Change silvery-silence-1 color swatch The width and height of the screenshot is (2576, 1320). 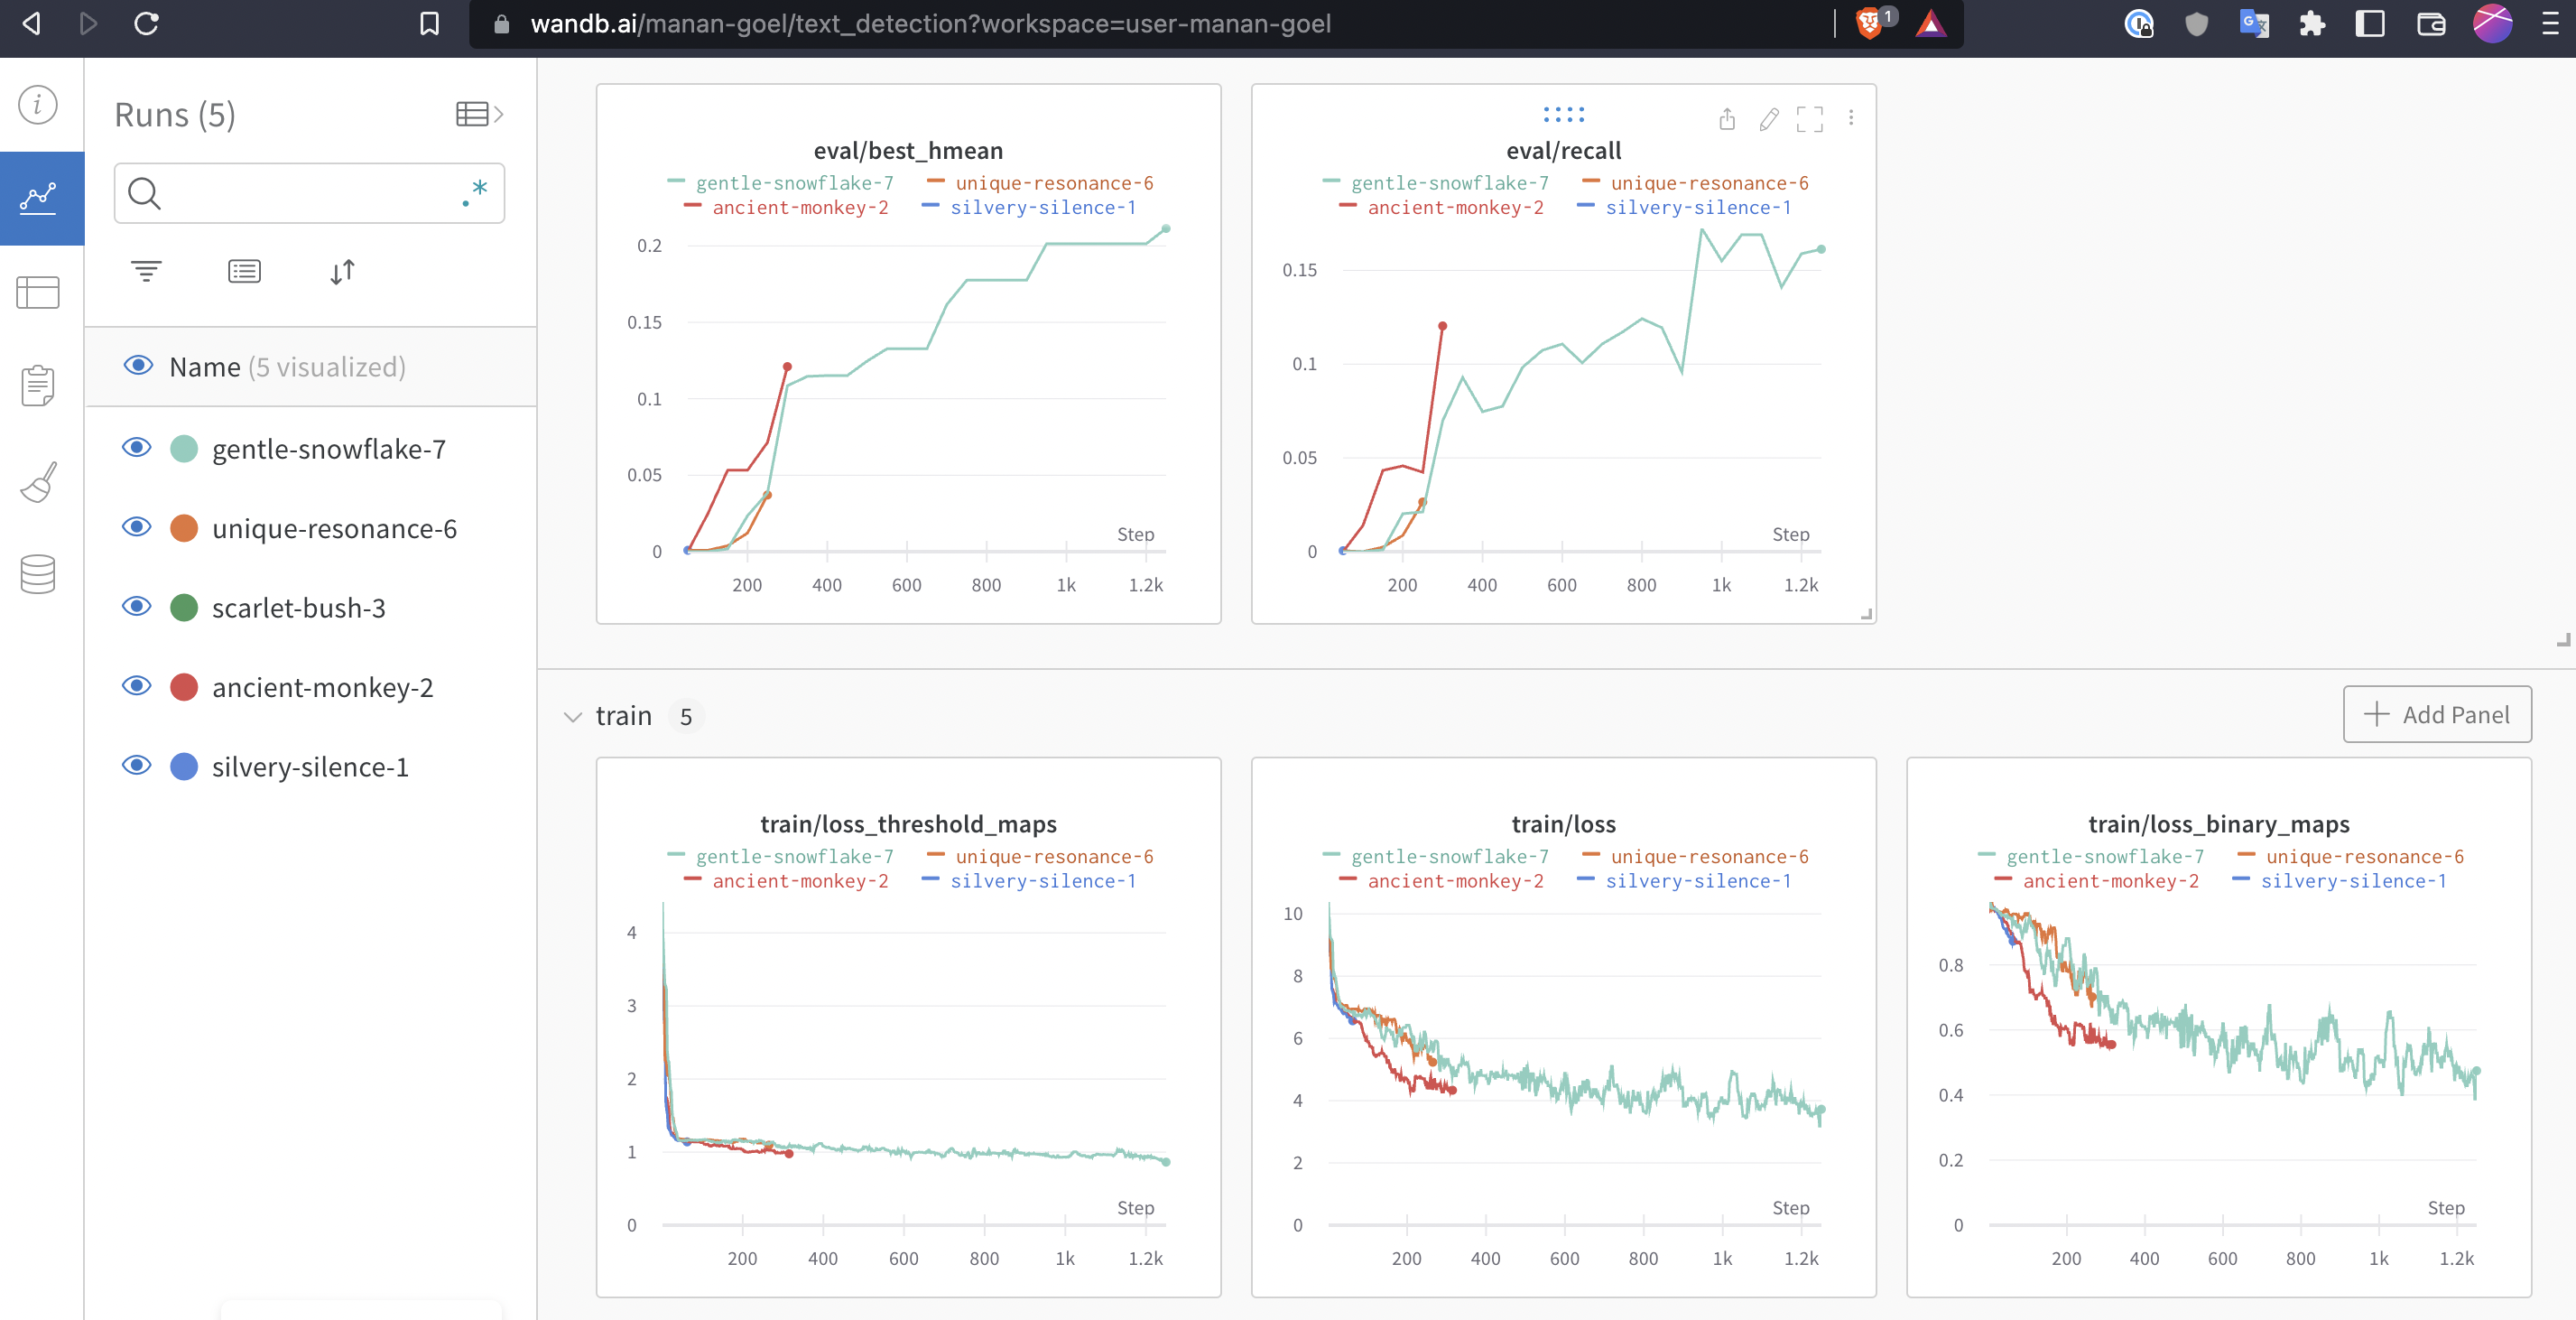(184, 766)
